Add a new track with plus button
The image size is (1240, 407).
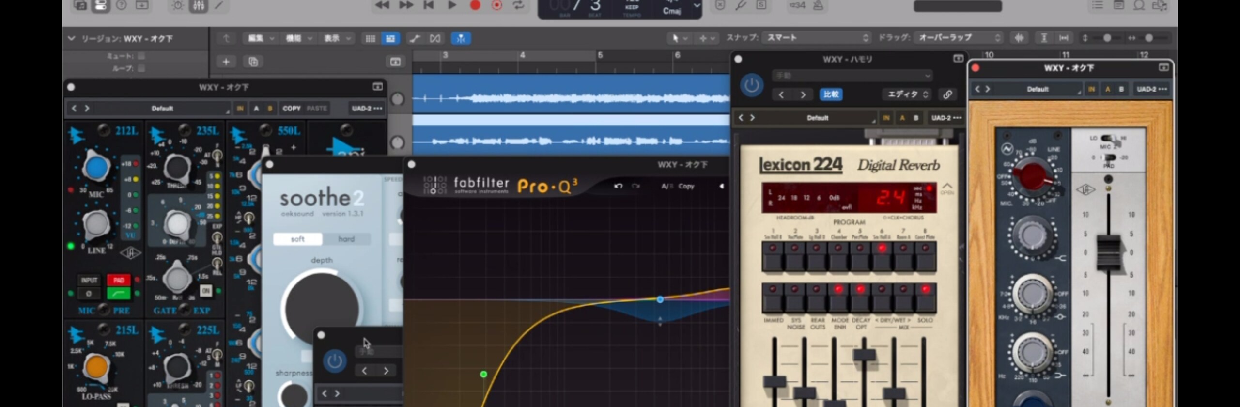click(x=226, y=62)
